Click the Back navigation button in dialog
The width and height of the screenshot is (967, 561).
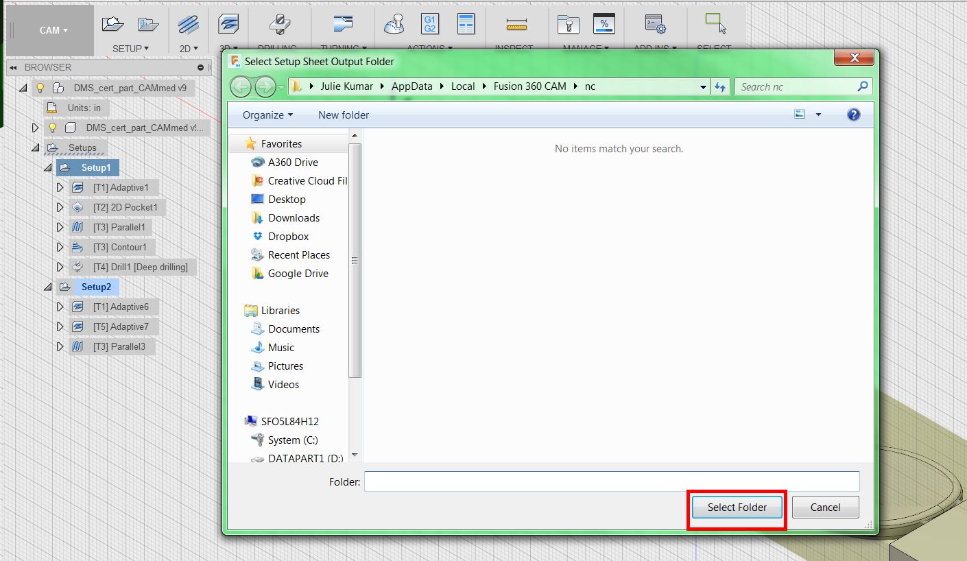(241, 87)
